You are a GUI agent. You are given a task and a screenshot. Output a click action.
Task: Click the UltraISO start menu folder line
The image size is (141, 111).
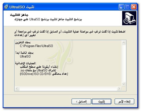[25, 56]
